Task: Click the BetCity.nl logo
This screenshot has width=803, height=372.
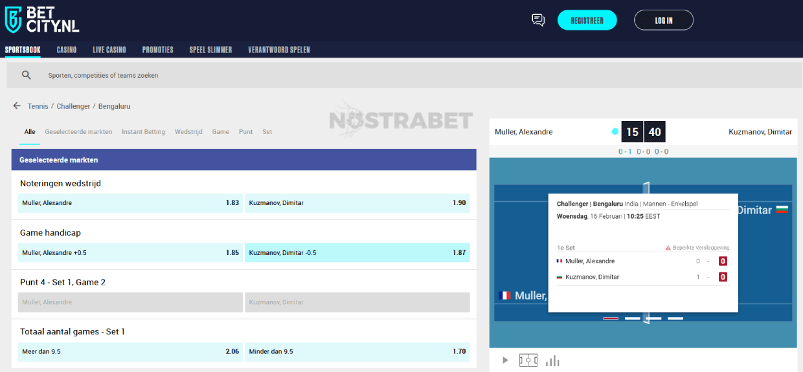Action: tap(42, 20)
